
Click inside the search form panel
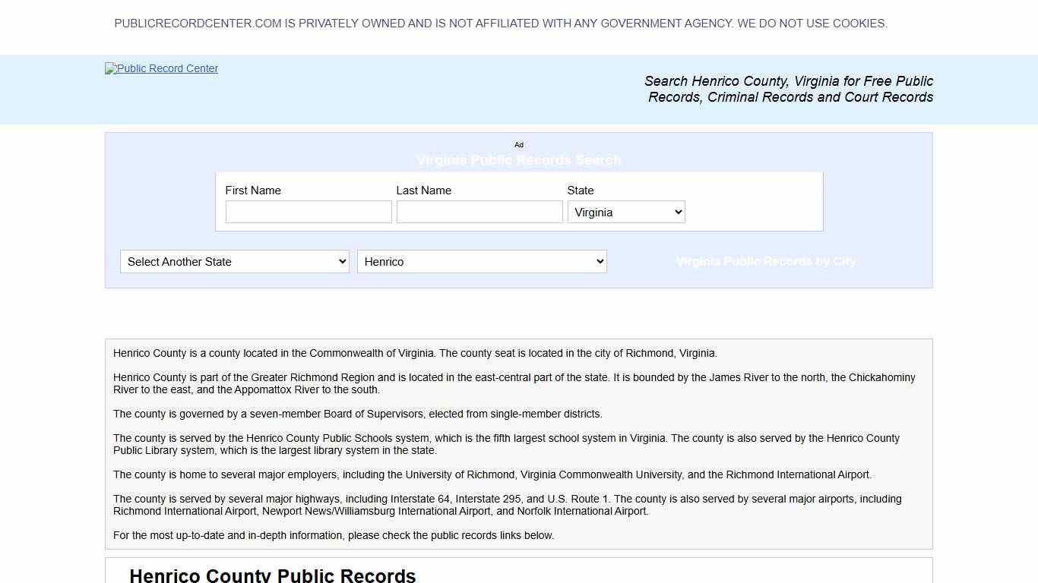(519, 201)
